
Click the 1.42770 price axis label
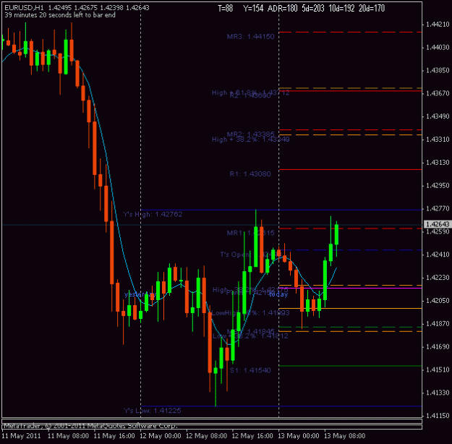pos(438,208)
